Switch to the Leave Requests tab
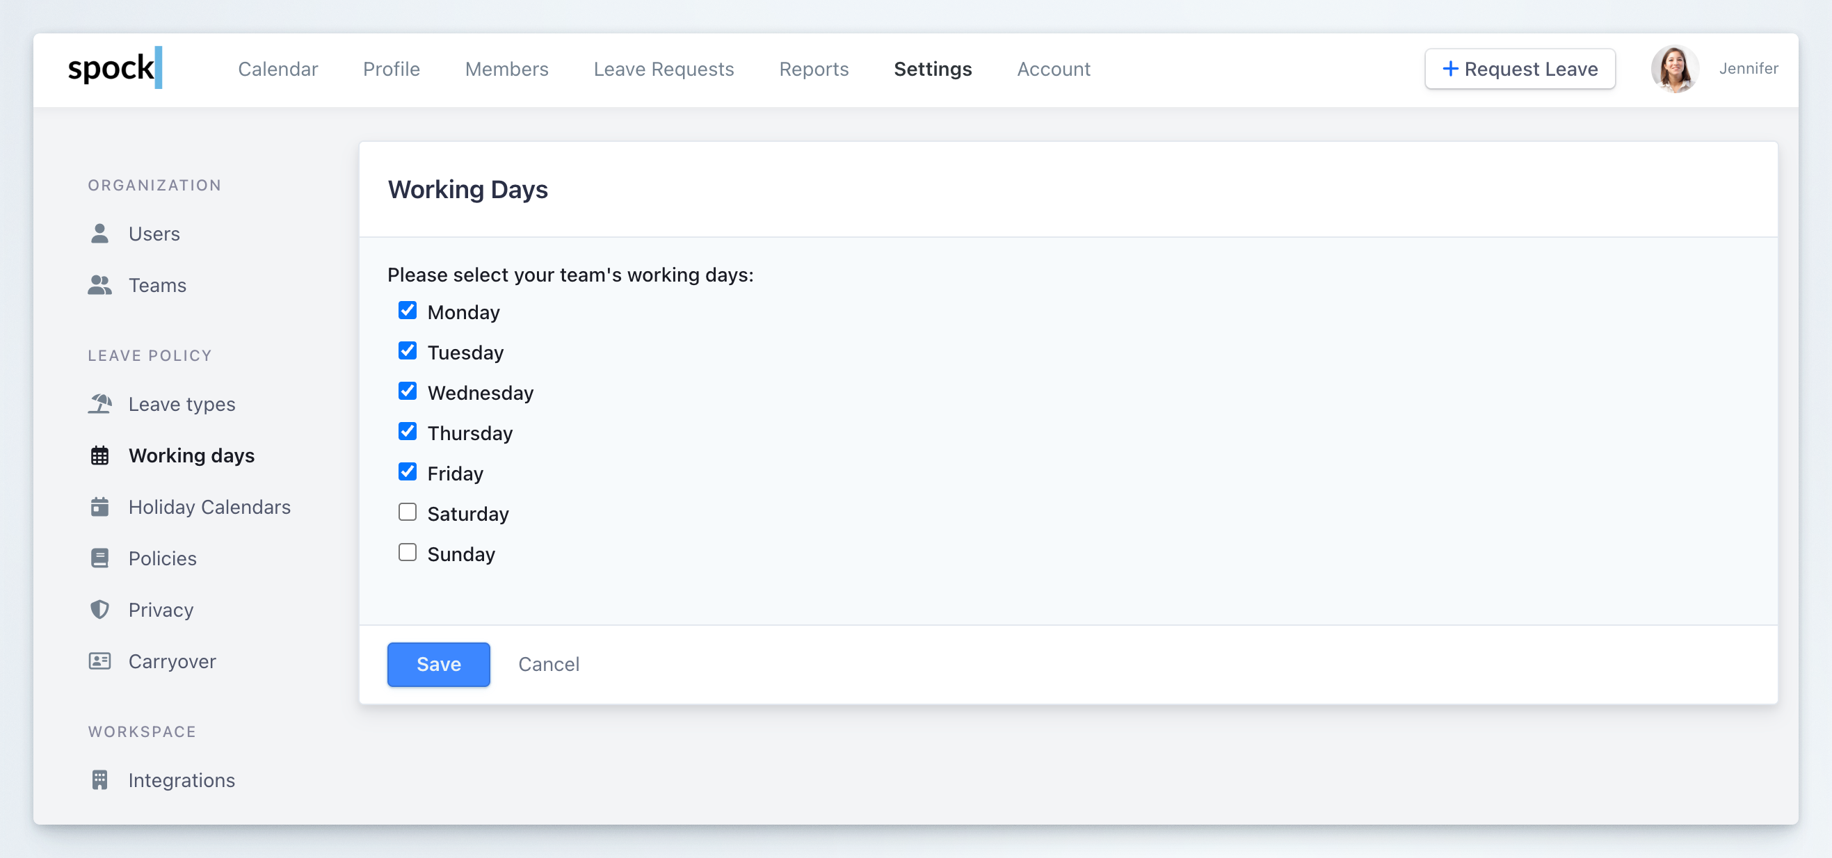 (663, 69)
